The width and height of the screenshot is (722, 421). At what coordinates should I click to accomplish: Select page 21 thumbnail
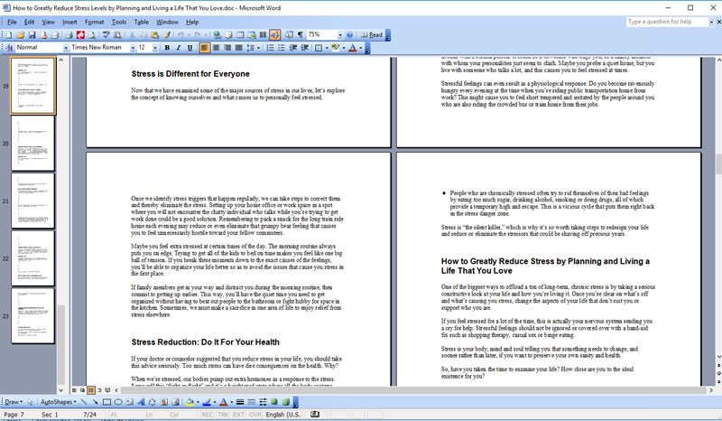point(32,201)
